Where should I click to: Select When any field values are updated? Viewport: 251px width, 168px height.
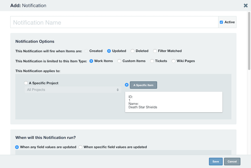(x=17, y=147)
